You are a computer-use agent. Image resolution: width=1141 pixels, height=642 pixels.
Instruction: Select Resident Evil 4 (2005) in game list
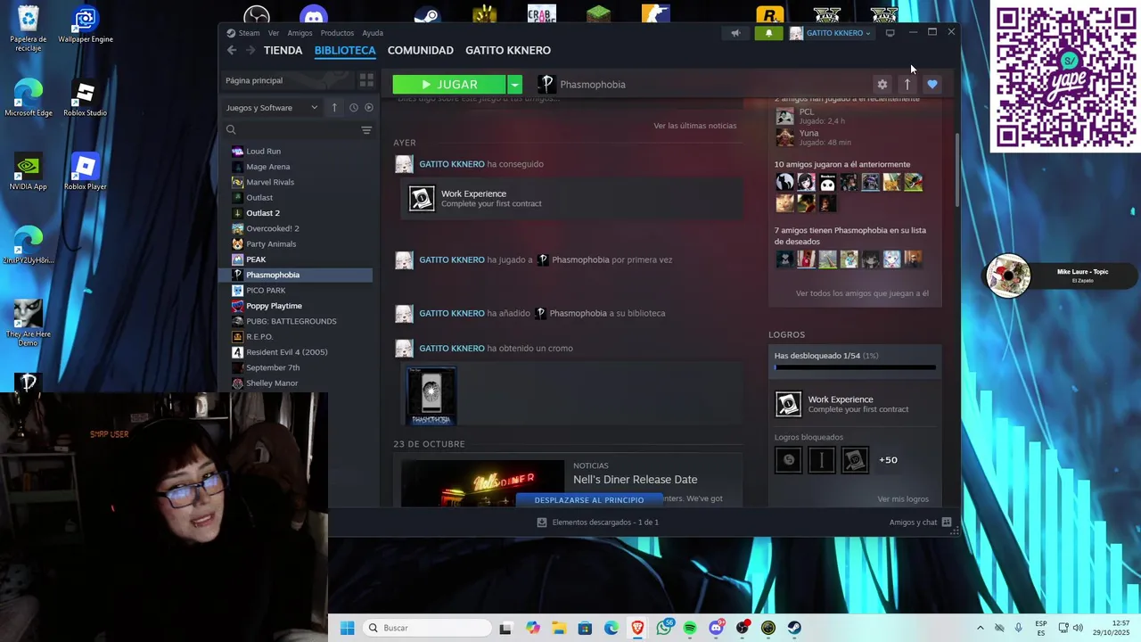286,352
